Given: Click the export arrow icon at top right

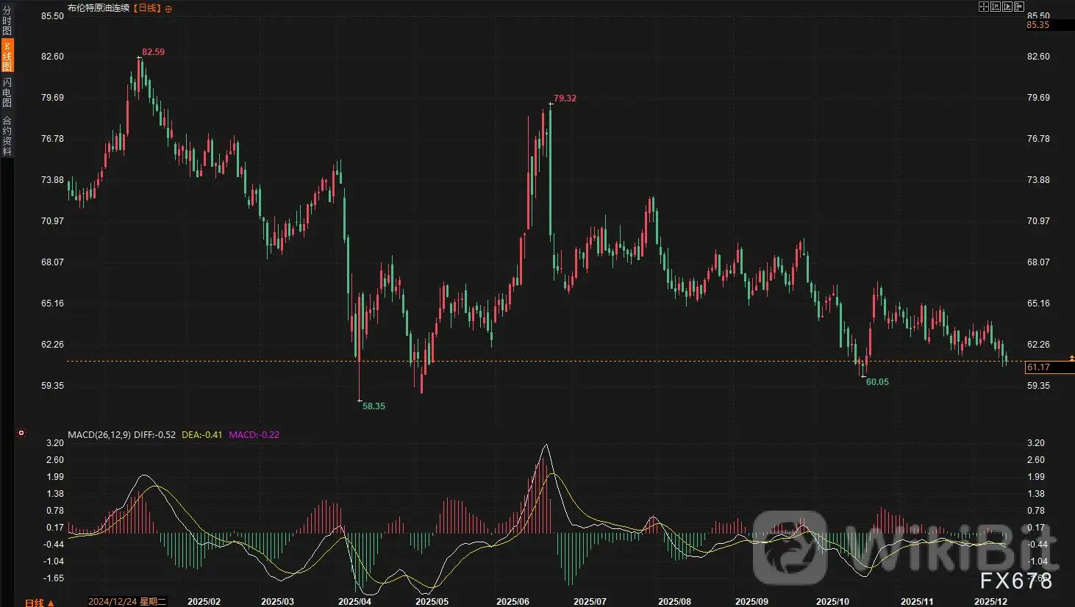Looking at the screenshot, I should click(1019, 7).
